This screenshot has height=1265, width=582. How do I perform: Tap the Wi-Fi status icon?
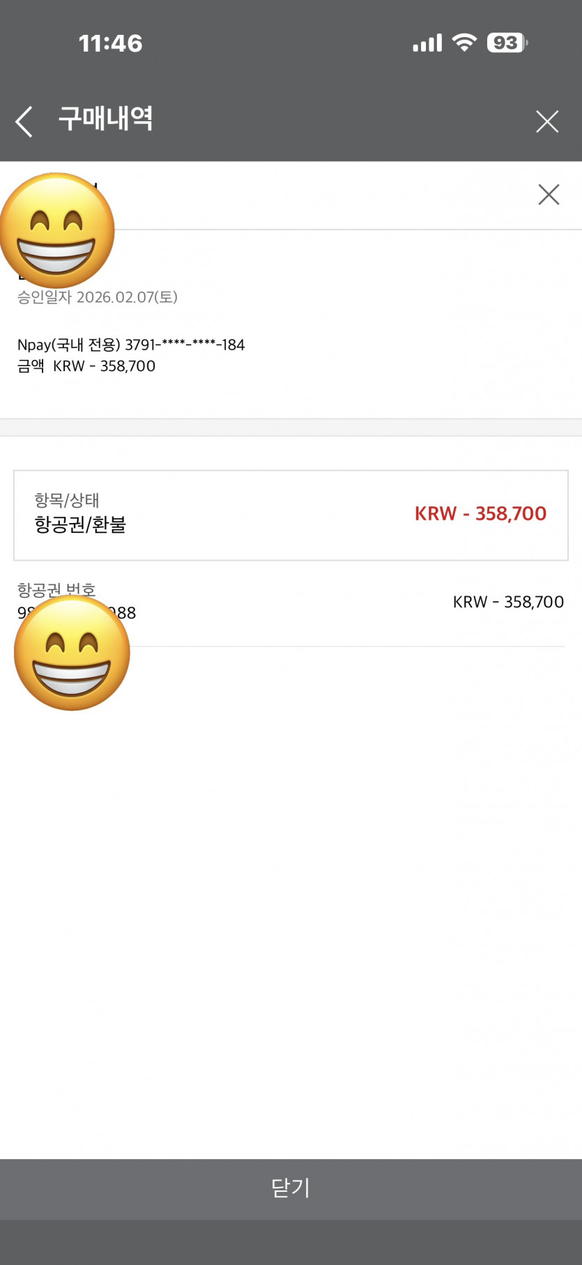[464, 43]
